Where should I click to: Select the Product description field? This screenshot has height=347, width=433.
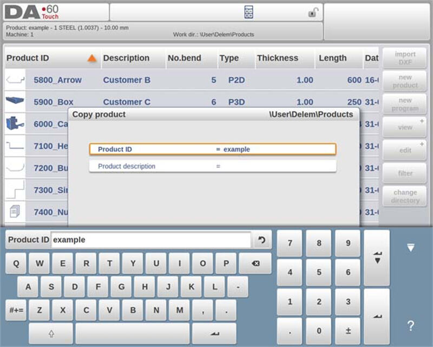pos(212,166)
